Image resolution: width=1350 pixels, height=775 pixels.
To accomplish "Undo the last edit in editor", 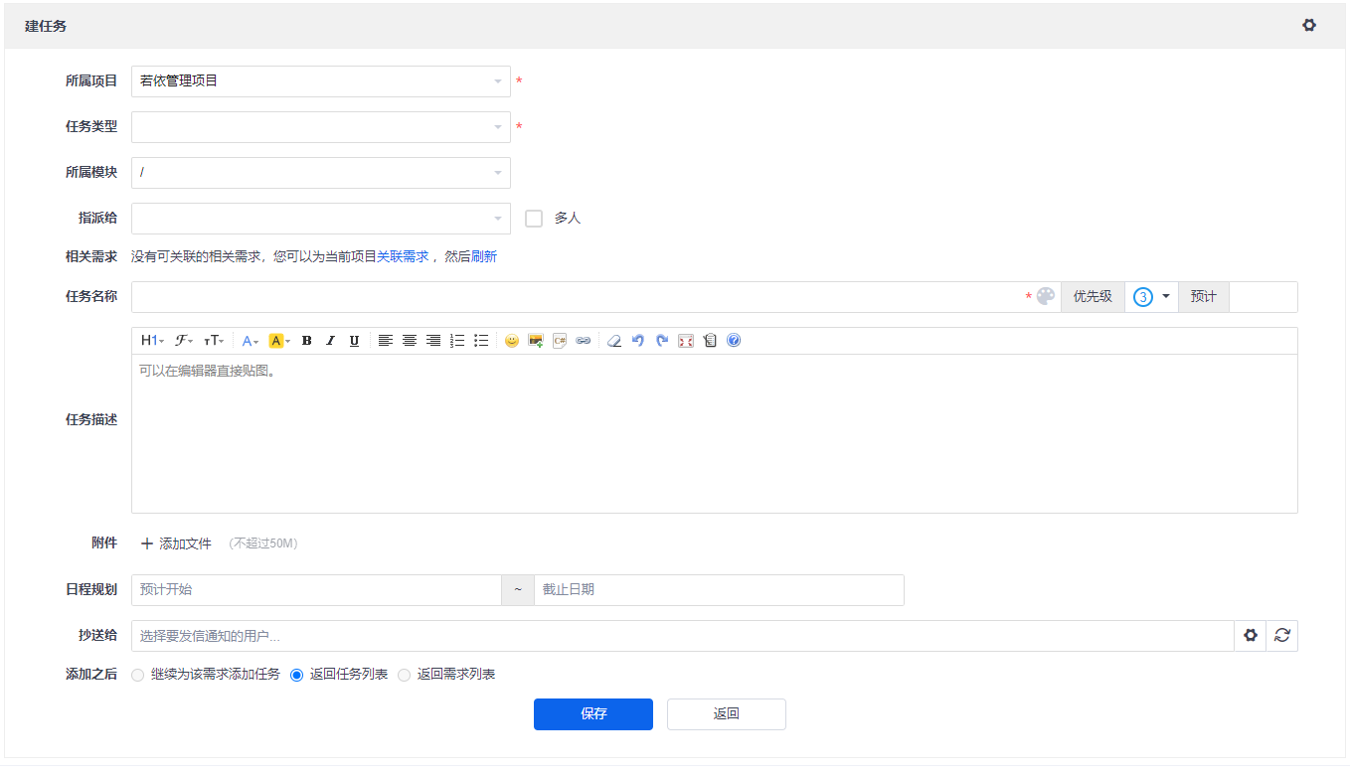I will coord(638,341).
